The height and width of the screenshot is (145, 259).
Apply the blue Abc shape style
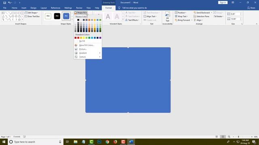pos(66,16)
